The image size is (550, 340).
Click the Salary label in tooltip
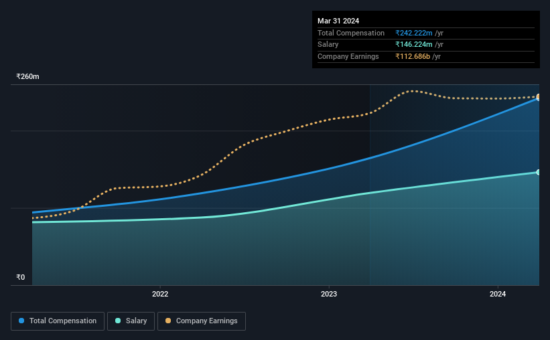[328, 45]
